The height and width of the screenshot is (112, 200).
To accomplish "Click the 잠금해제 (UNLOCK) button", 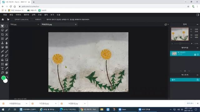I will click(x=22, y=20).
